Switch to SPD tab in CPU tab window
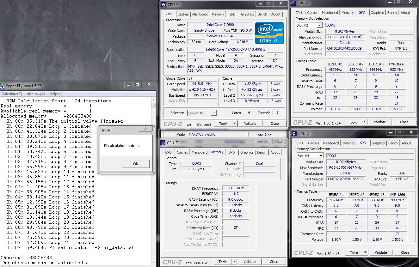This screenshot has height=267, width=419. (232, 14)
